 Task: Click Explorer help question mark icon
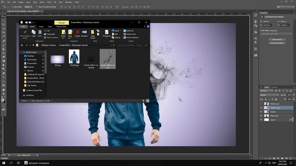coord(148,27)
